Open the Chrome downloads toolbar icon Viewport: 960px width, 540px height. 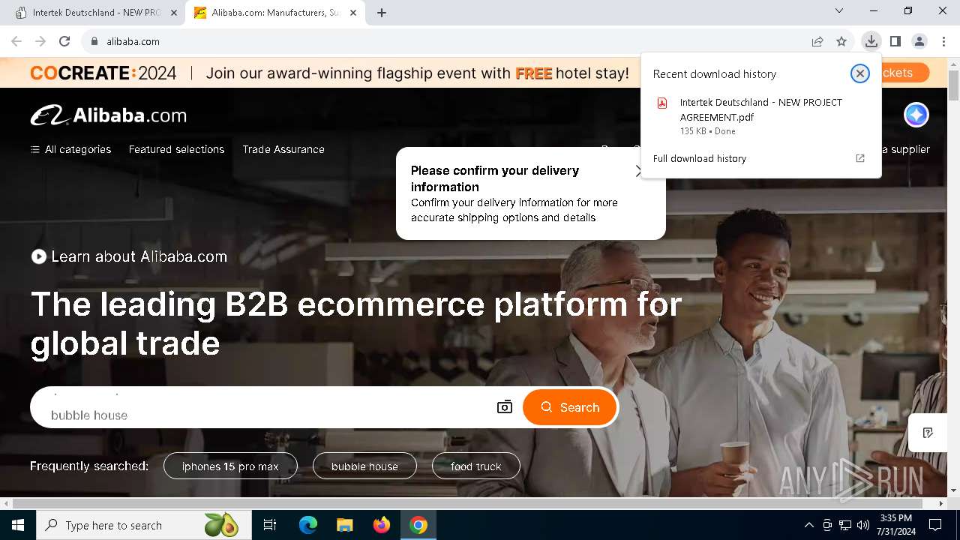(871, 42)
